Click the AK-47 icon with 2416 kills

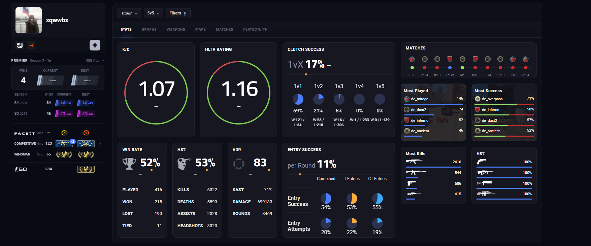coord(414,162)
